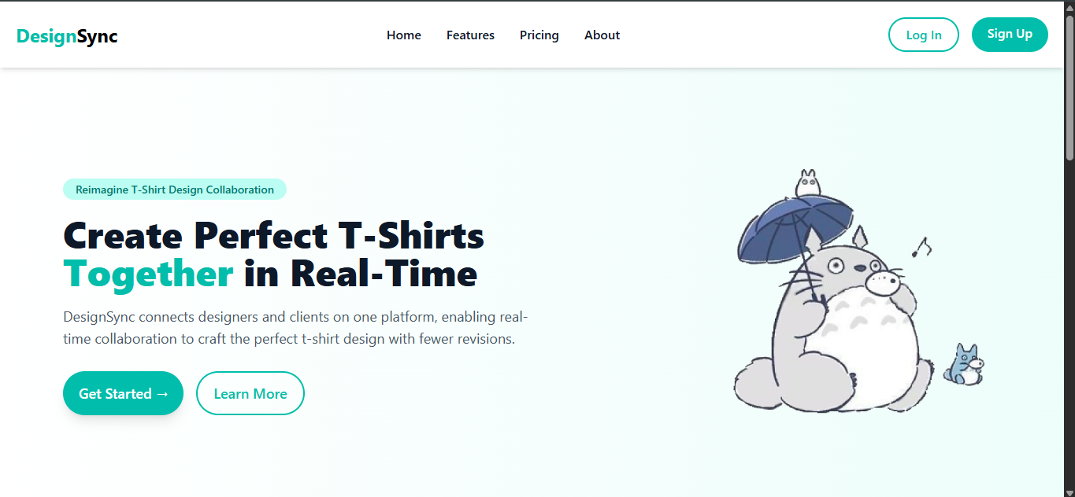Image resolution: width=1075 pixels, height=497 pixels.
Task: Click the DesignSync logo
Action: coord(67,35)
